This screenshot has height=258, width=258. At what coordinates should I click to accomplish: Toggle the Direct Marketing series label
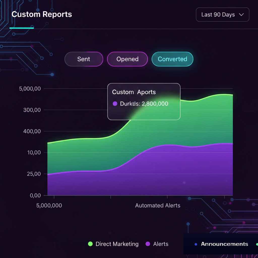pos(117,244)
